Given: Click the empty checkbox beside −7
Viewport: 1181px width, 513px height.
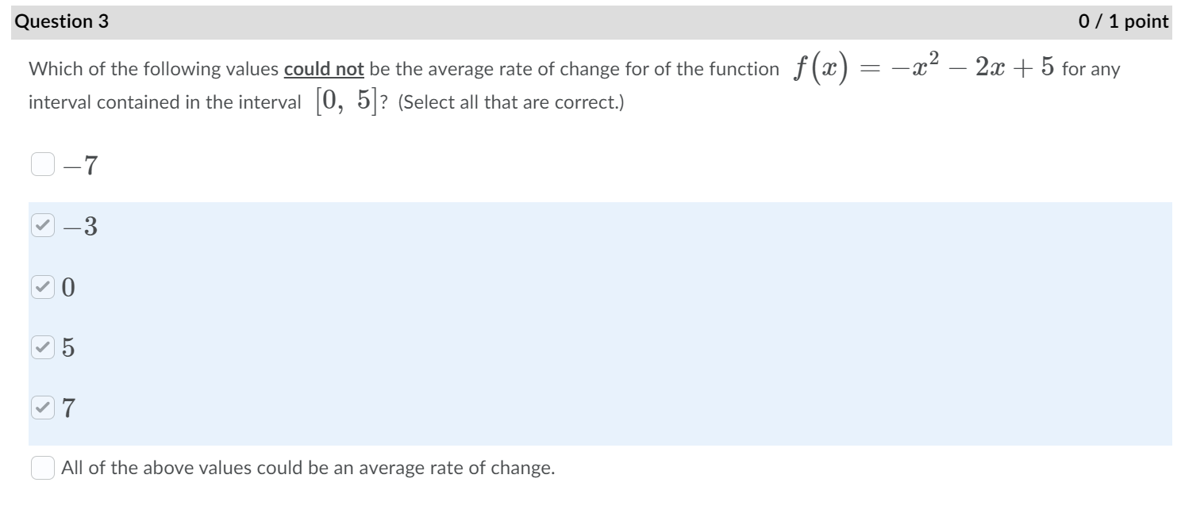Looking at the screenshot, I should 41,165.
